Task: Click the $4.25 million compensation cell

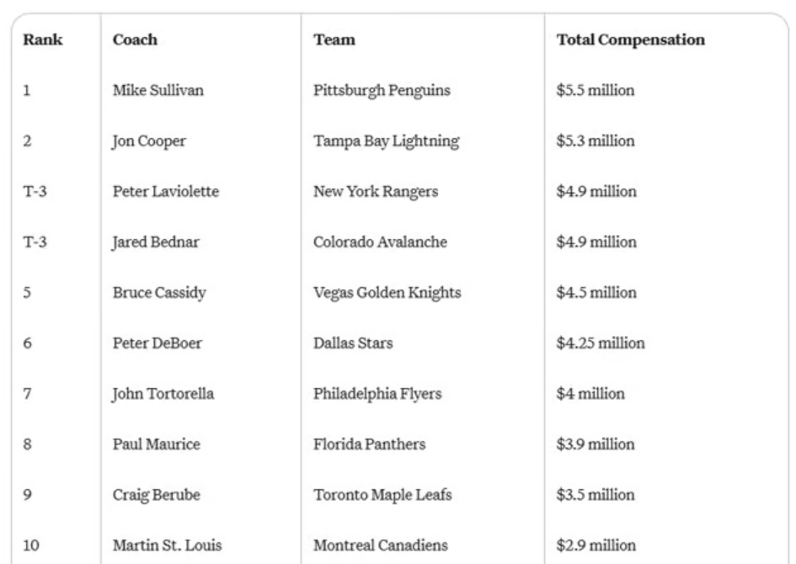Action: 600,343
